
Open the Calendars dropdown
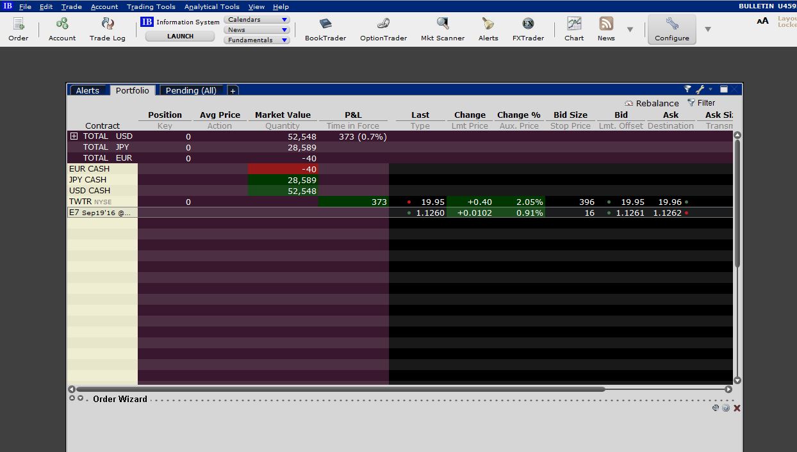click(257, 19)
